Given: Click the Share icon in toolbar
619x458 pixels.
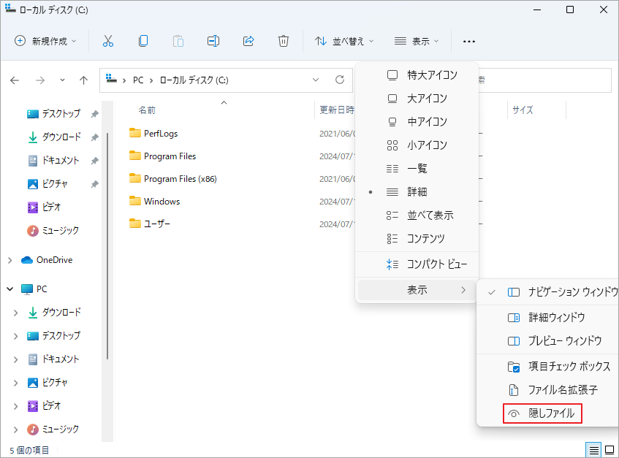Looking at the screenshot, I should 248,41.
